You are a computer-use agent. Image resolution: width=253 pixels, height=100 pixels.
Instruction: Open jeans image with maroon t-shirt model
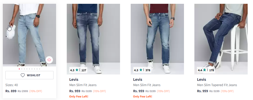(157, 39)
